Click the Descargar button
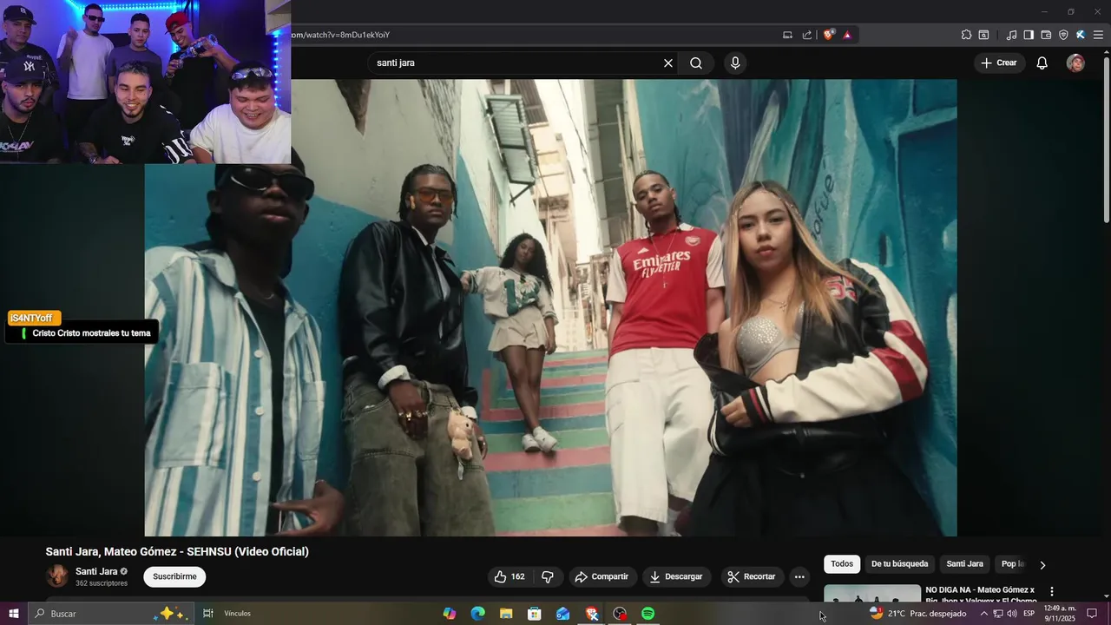The image size is (1111, 625). pos(676,576)
